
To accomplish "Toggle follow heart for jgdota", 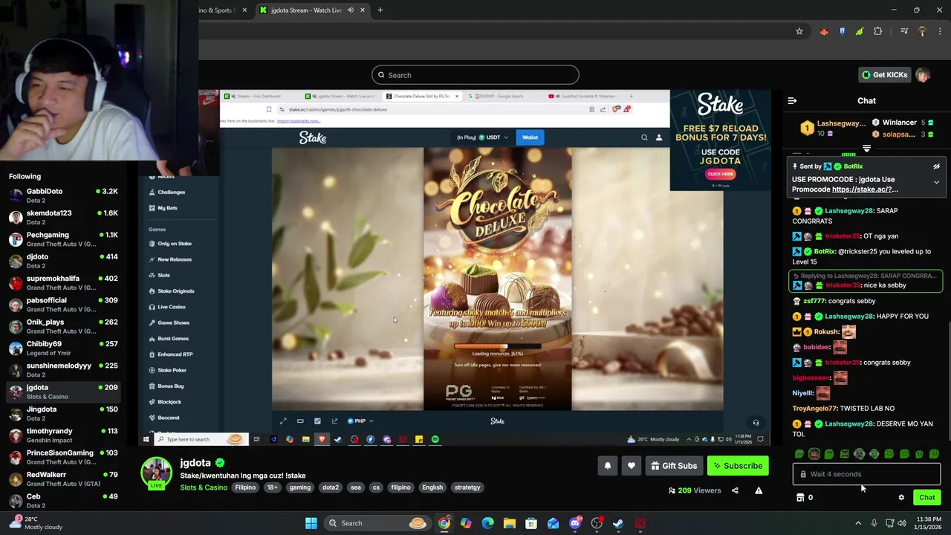I will coord(631,466).
